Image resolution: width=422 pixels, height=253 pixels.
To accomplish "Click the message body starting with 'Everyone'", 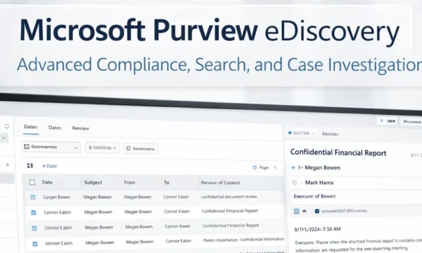I will (359, 245).
